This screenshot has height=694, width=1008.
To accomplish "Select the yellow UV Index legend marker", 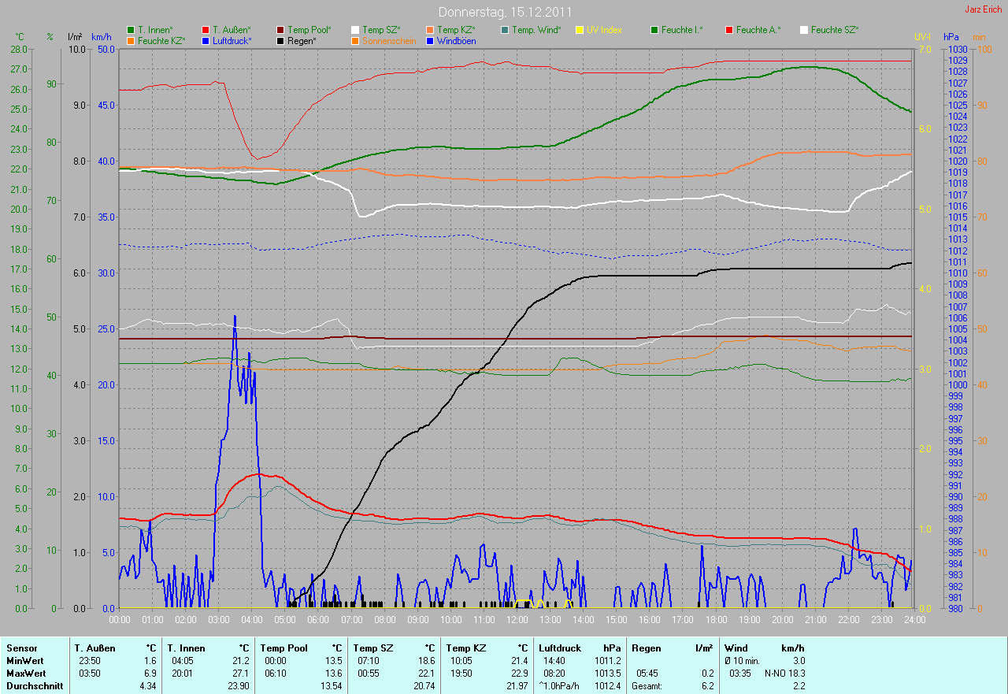I will [580, 30].
